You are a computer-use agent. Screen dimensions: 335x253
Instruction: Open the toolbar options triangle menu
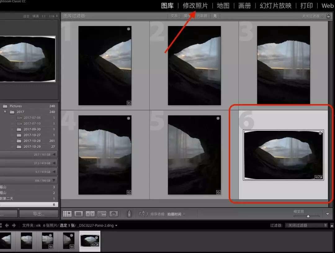tap(328, 214)
